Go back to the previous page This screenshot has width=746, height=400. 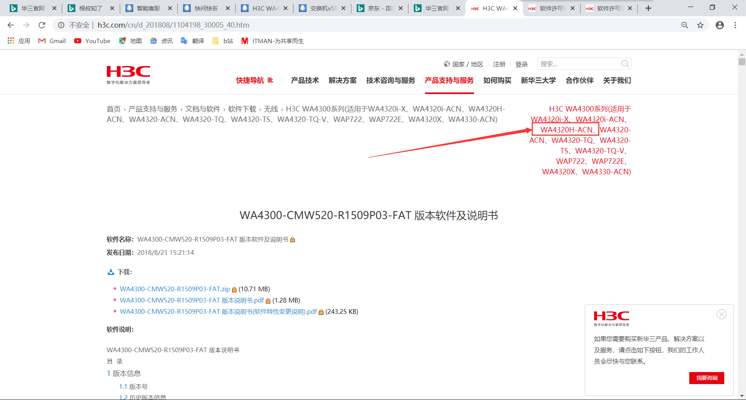pyautogui.click(x=10, y=25)
